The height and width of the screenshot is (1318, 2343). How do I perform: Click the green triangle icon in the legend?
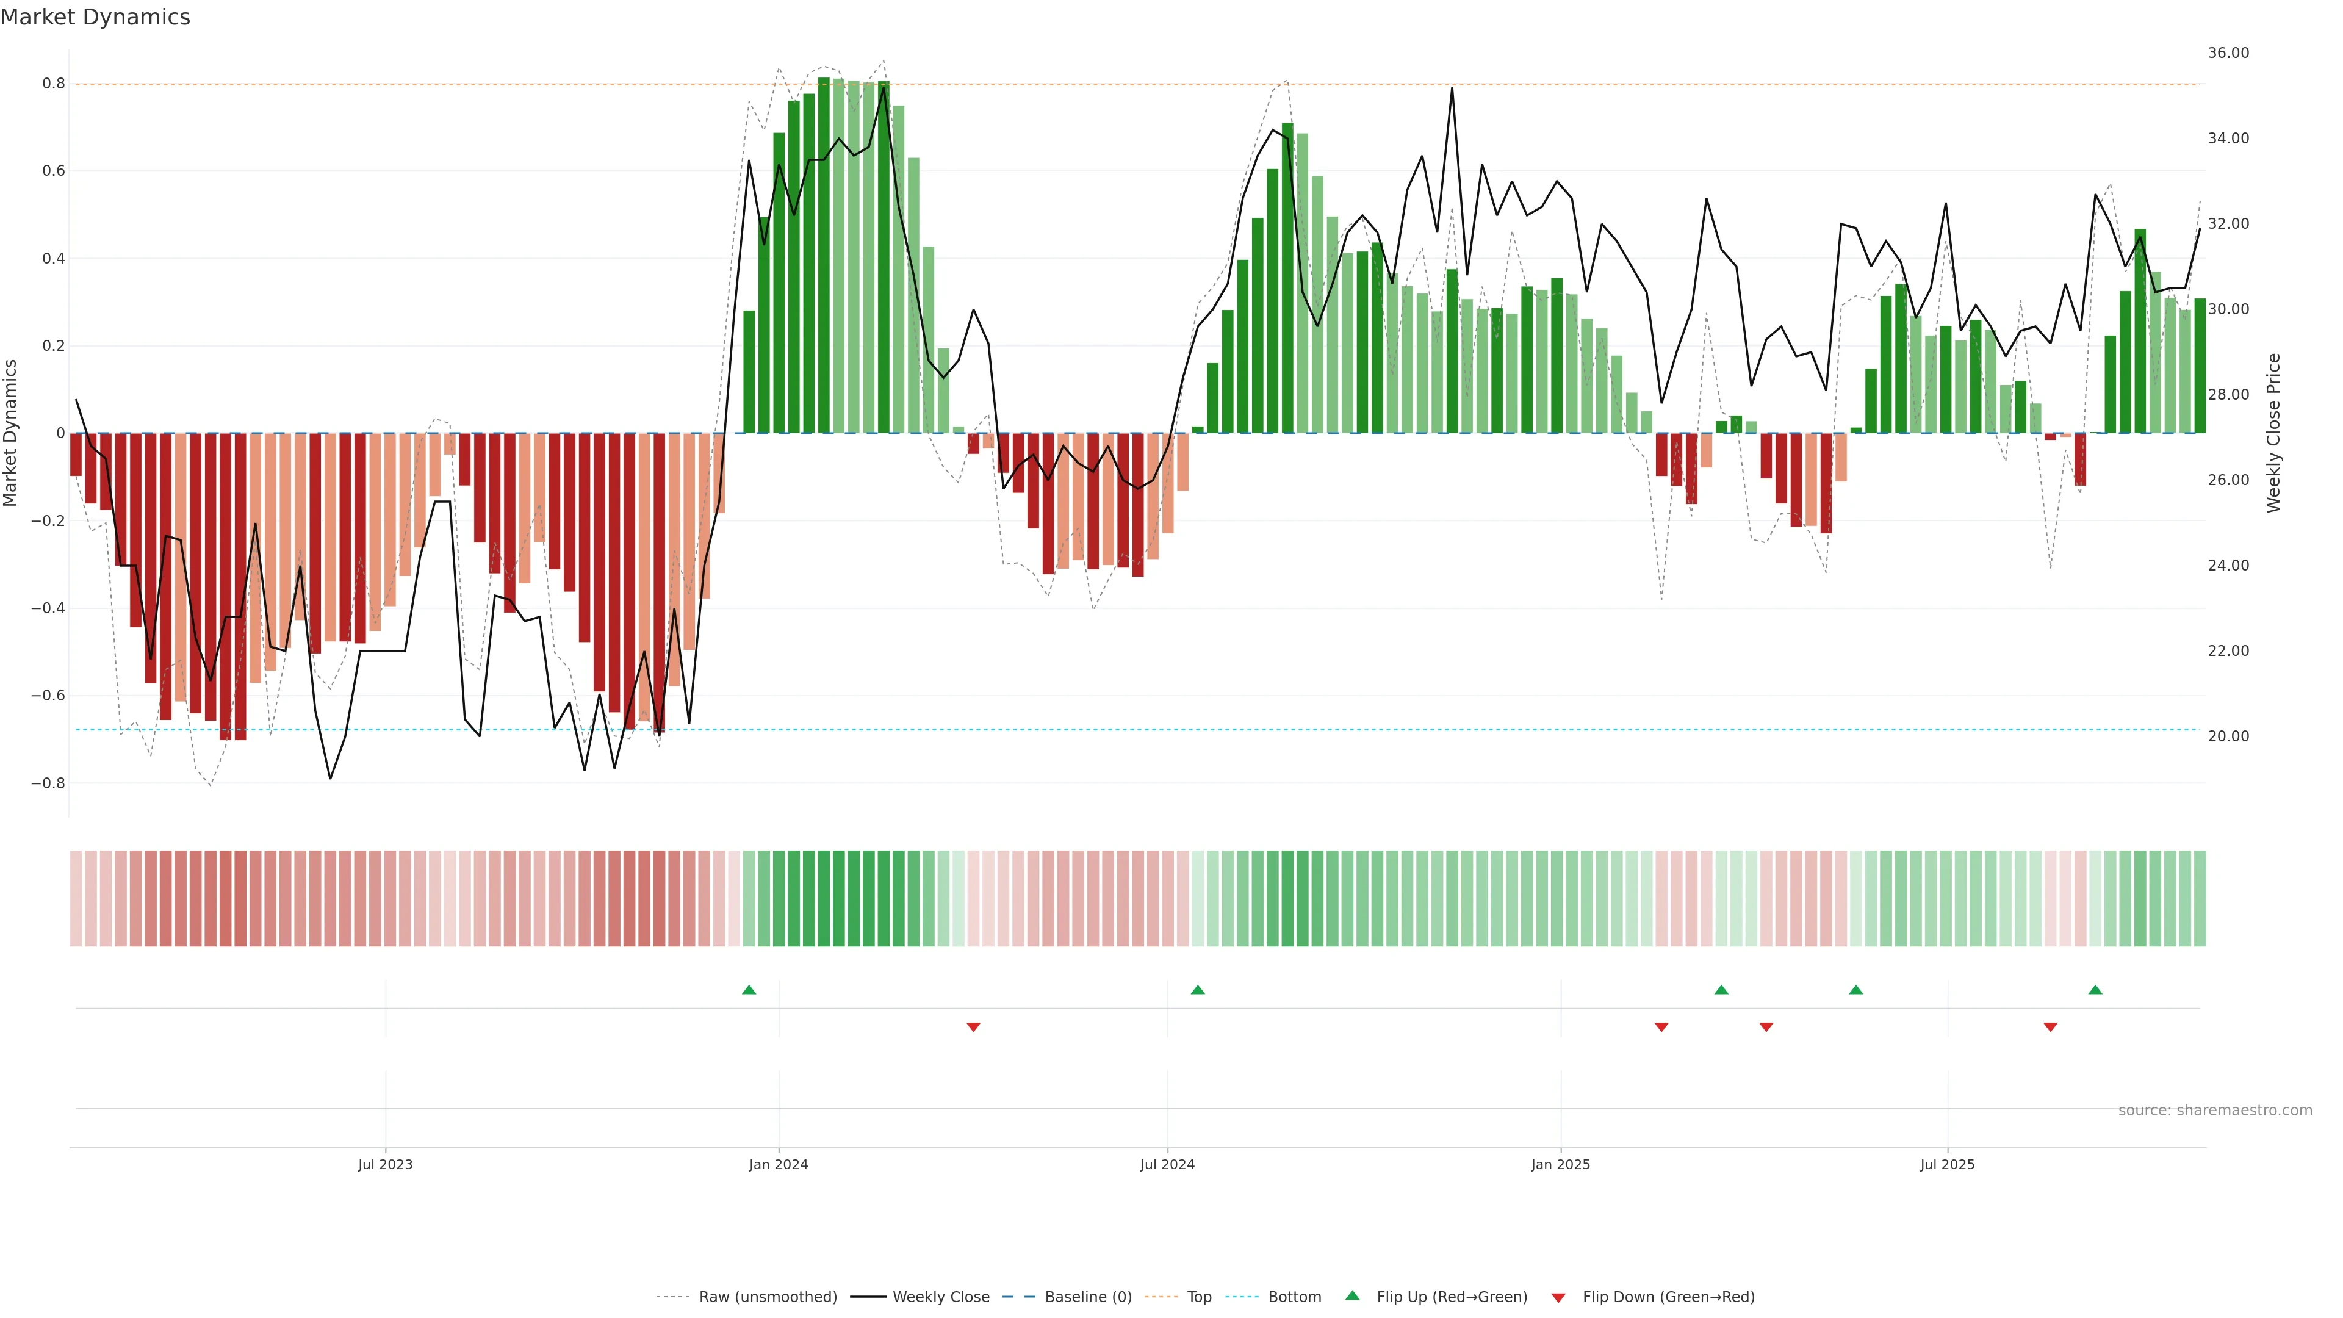[1353, 1296]
